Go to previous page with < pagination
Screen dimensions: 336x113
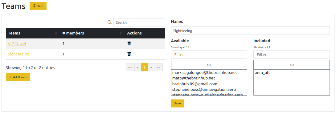(137, 67)
